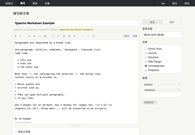This screenshot has height=135, width=195.
Task: Switch to 预览 preview mode
Action: point(135,36)
